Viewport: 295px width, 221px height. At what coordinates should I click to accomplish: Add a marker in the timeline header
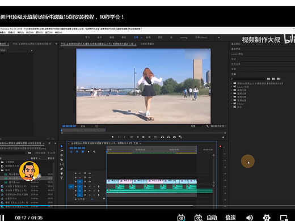coord(88,152)
